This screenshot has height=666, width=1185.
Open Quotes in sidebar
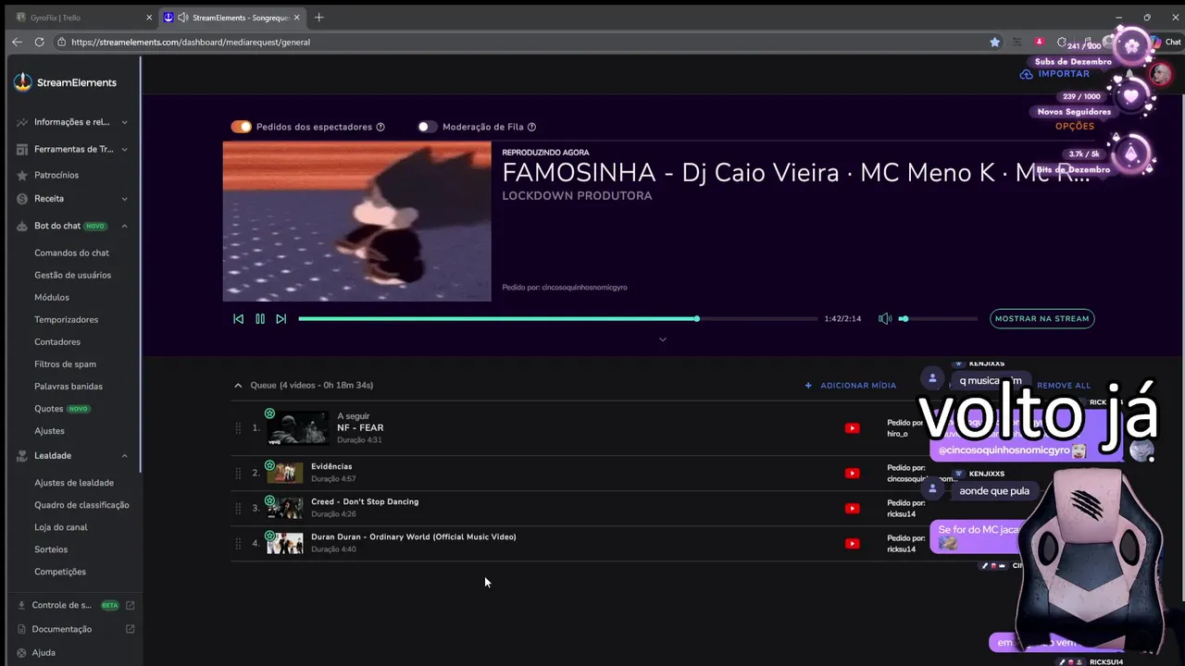pos(49,409)
